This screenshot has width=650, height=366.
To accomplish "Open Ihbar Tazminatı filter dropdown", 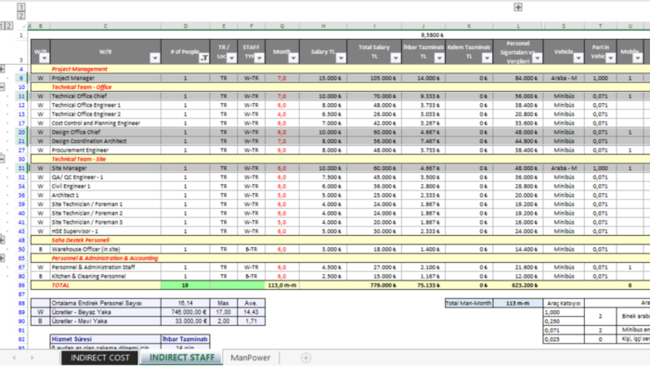I will tap(439, 58).
